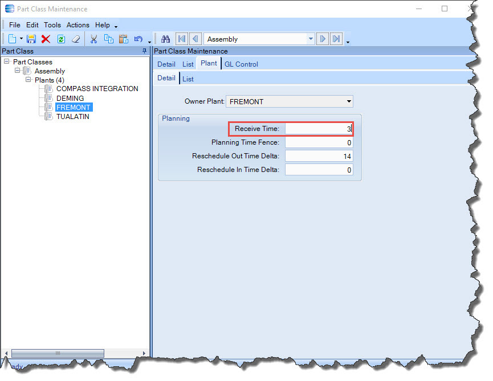Click the Plants (4) tree label
This screenshot has height=381, width=493.
click(50, 80)
